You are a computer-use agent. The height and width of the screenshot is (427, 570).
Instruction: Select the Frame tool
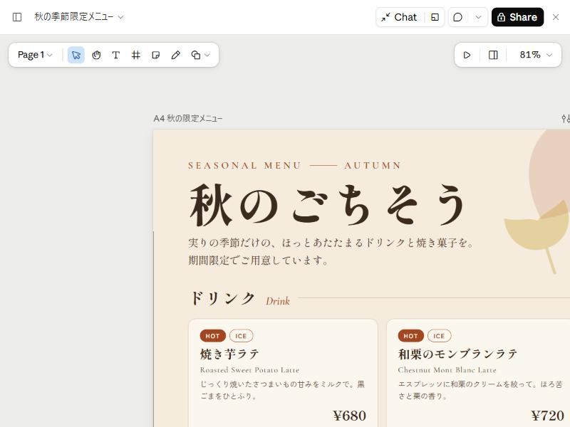coord(136,55)
